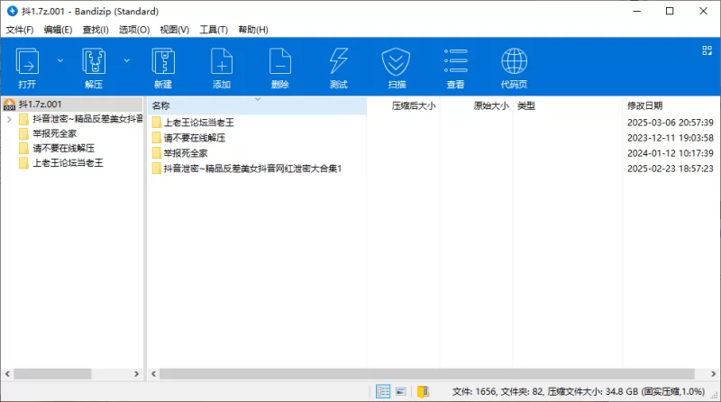Sort by 修改日期 column header

[671, 105]
